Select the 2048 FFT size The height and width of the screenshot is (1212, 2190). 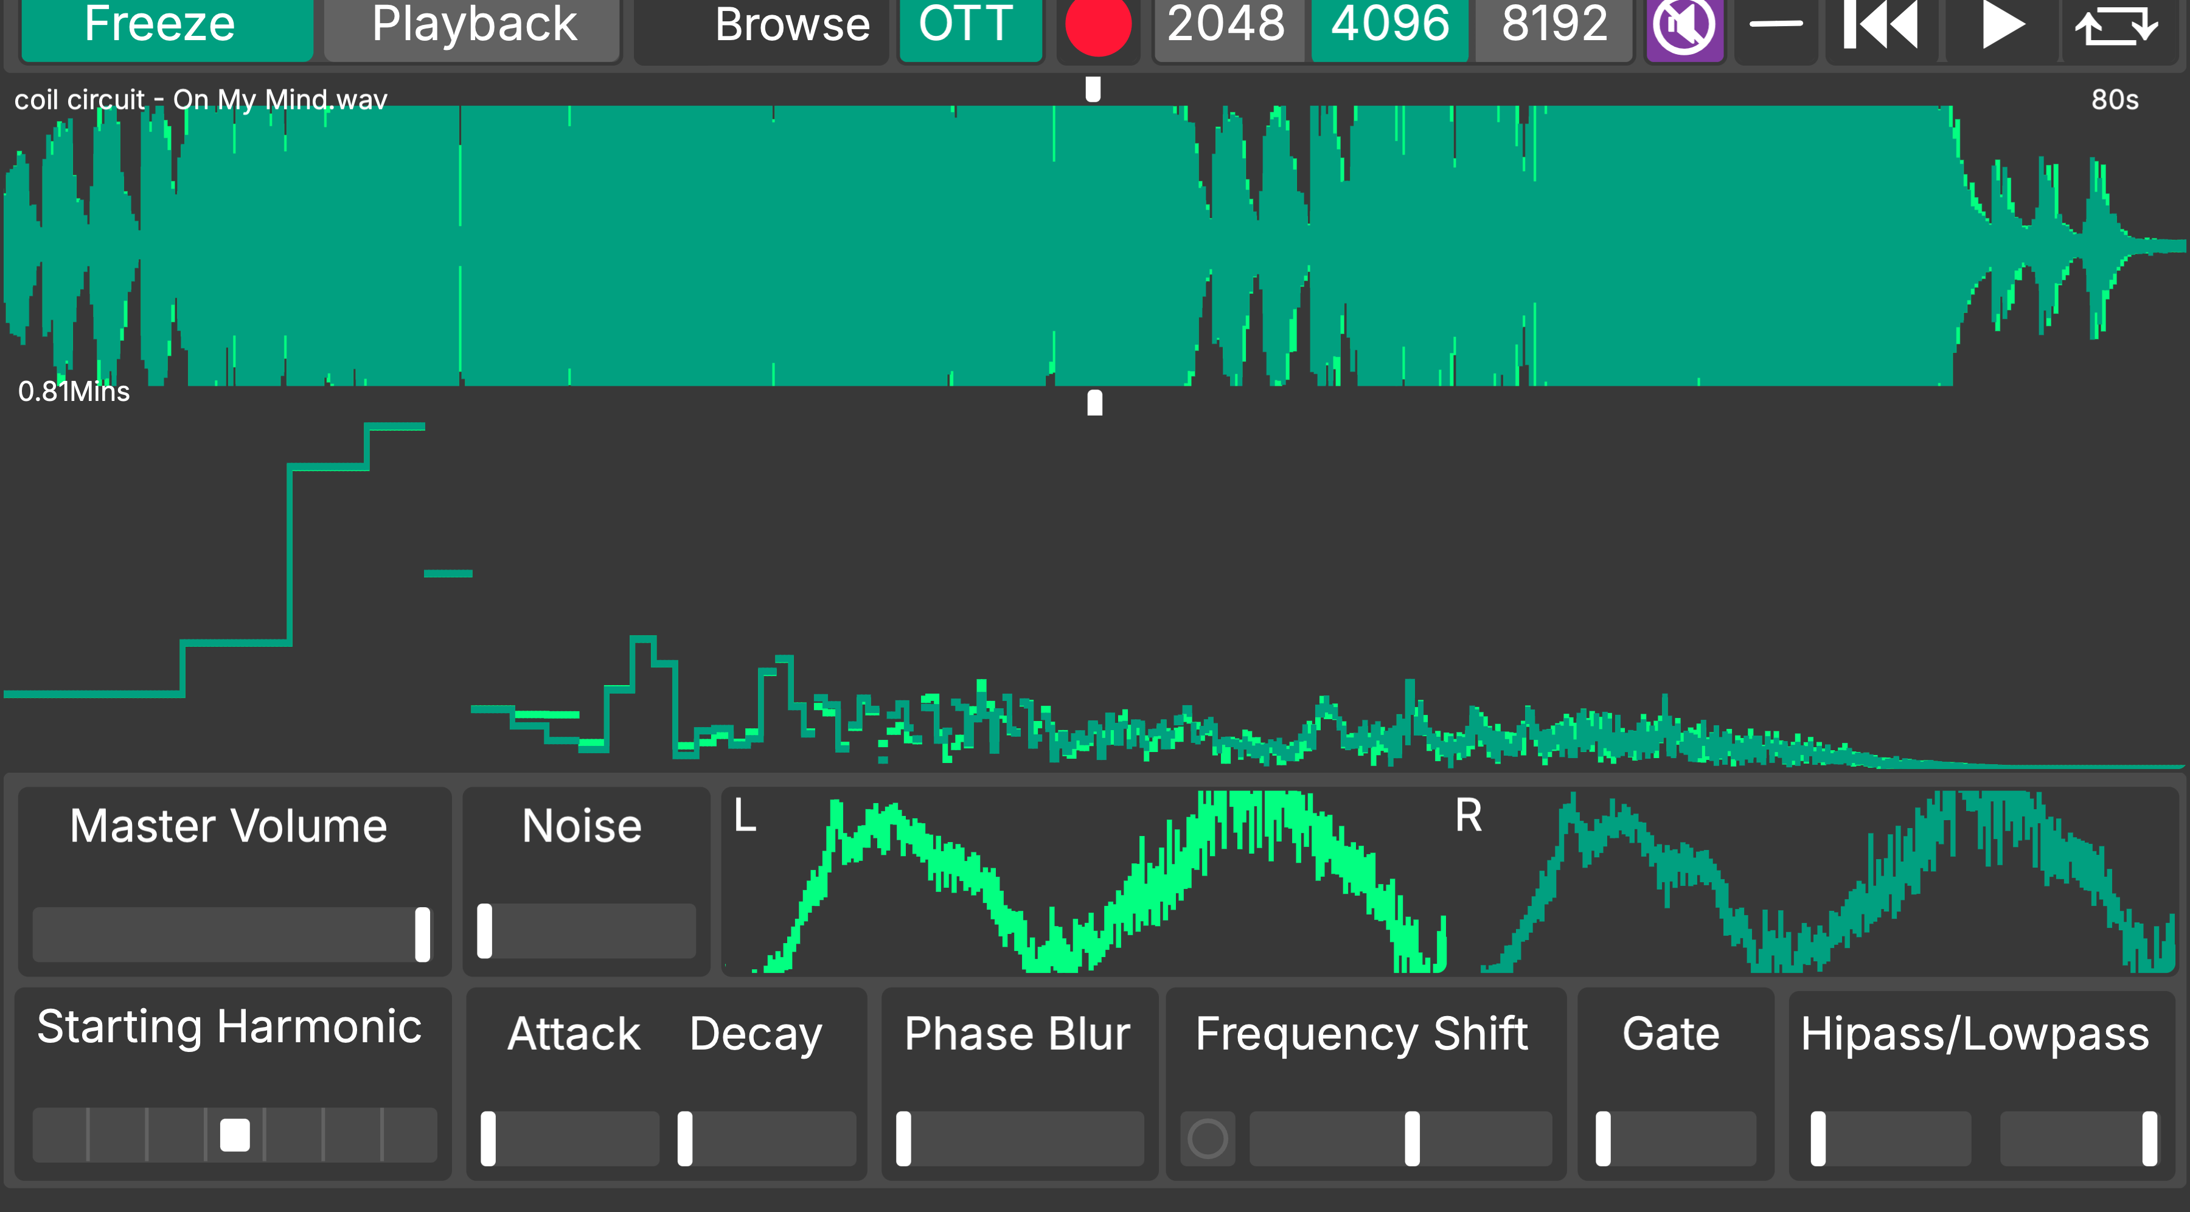1226,26
